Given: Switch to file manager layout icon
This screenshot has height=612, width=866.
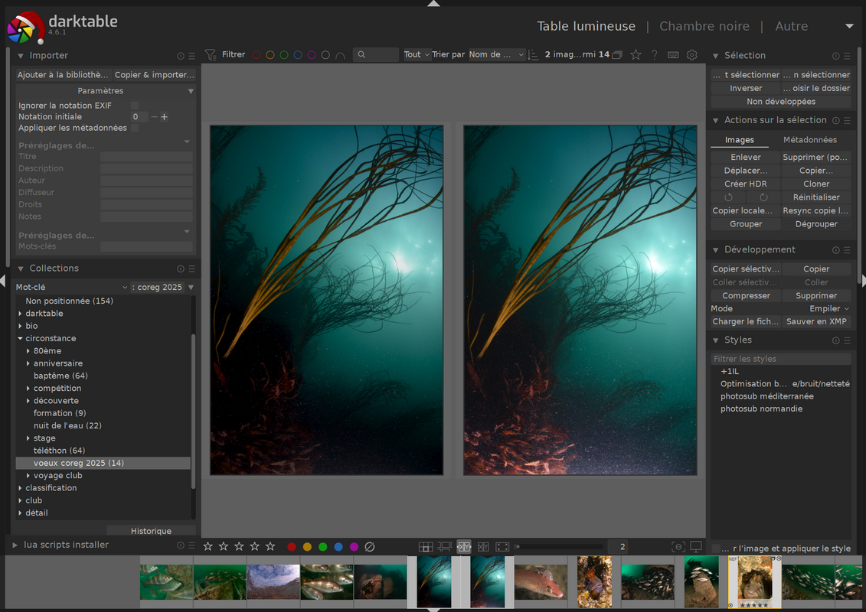Looking at the screenshot, I should [x=426, y=547].
